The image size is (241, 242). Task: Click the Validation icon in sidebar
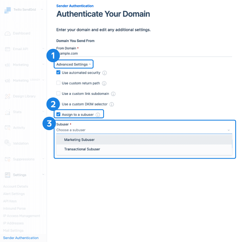point(7,143)
